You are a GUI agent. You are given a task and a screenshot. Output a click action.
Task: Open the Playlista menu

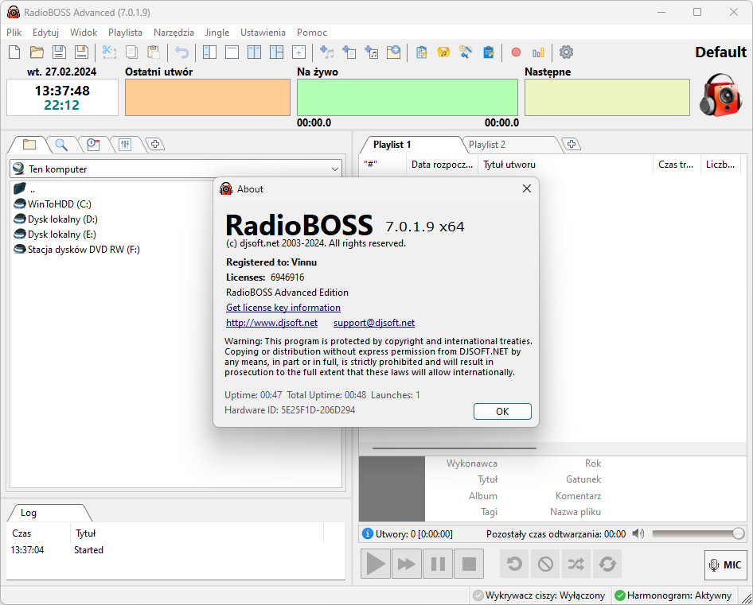125,32
